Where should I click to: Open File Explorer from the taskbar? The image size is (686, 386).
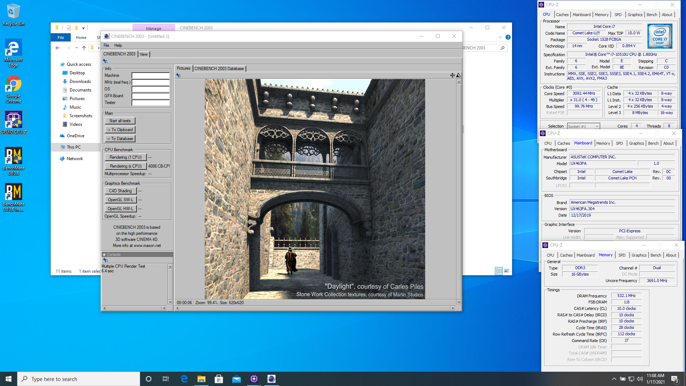(202, 379)
